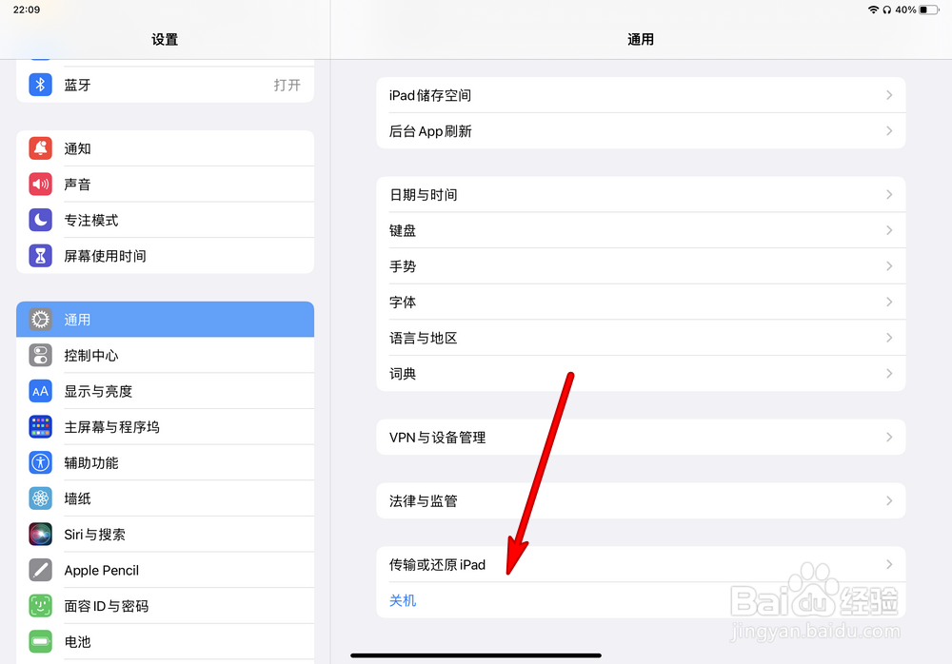Select 辅助功能 in sidebar

[165, 462]
